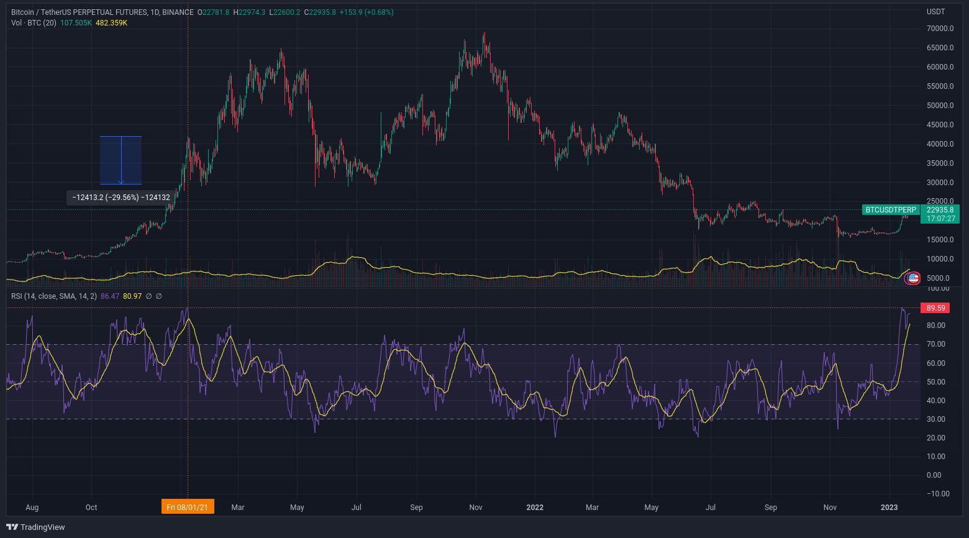The width and height of the screenshot is (969, 538).
Task: Click the +153.9 (+0.68%) change value
Action: (366, 12)
